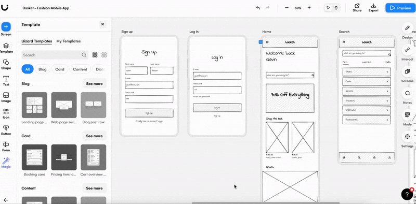The image size is (416, 204).
Task: Select the Text tool
Action: pos(6,79)
